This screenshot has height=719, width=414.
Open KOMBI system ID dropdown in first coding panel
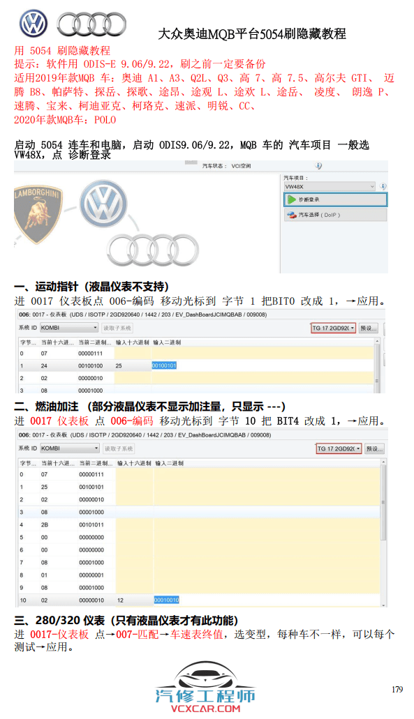(69, 328)
